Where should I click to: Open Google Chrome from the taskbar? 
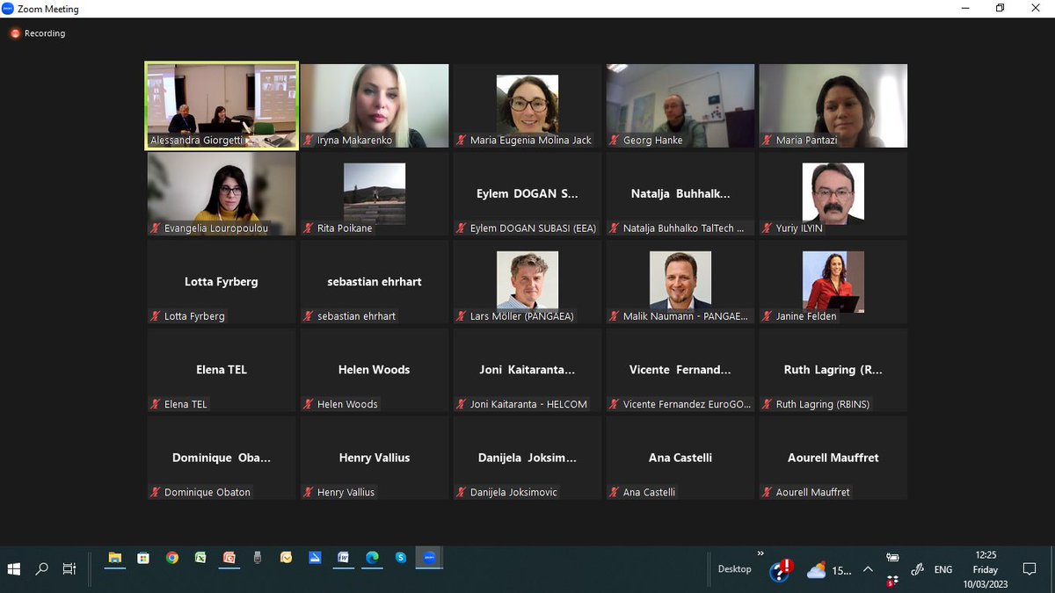click(x=172, y=557)
